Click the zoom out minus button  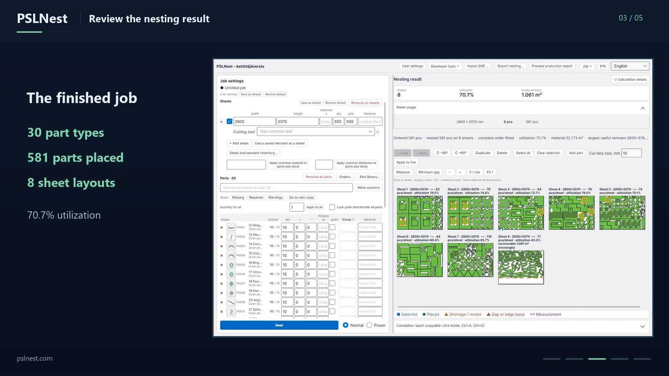point(449,172)
